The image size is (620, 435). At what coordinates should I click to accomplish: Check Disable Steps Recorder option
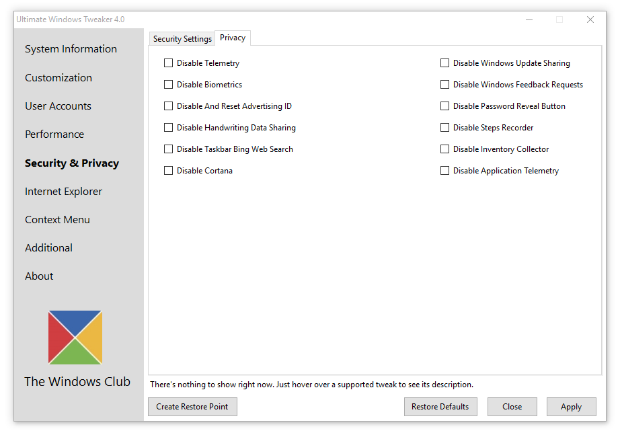point(445,127)
